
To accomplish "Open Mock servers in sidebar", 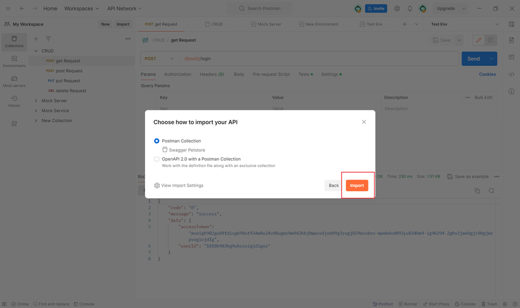I will click(x=14, y=81).
